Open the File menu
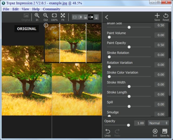173x140 pixels. point(6,9)
